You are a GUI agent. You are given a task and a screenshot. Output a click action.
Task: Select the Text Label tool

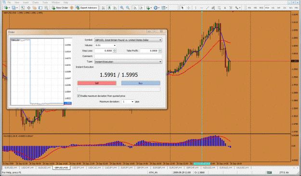click(231, 8)
